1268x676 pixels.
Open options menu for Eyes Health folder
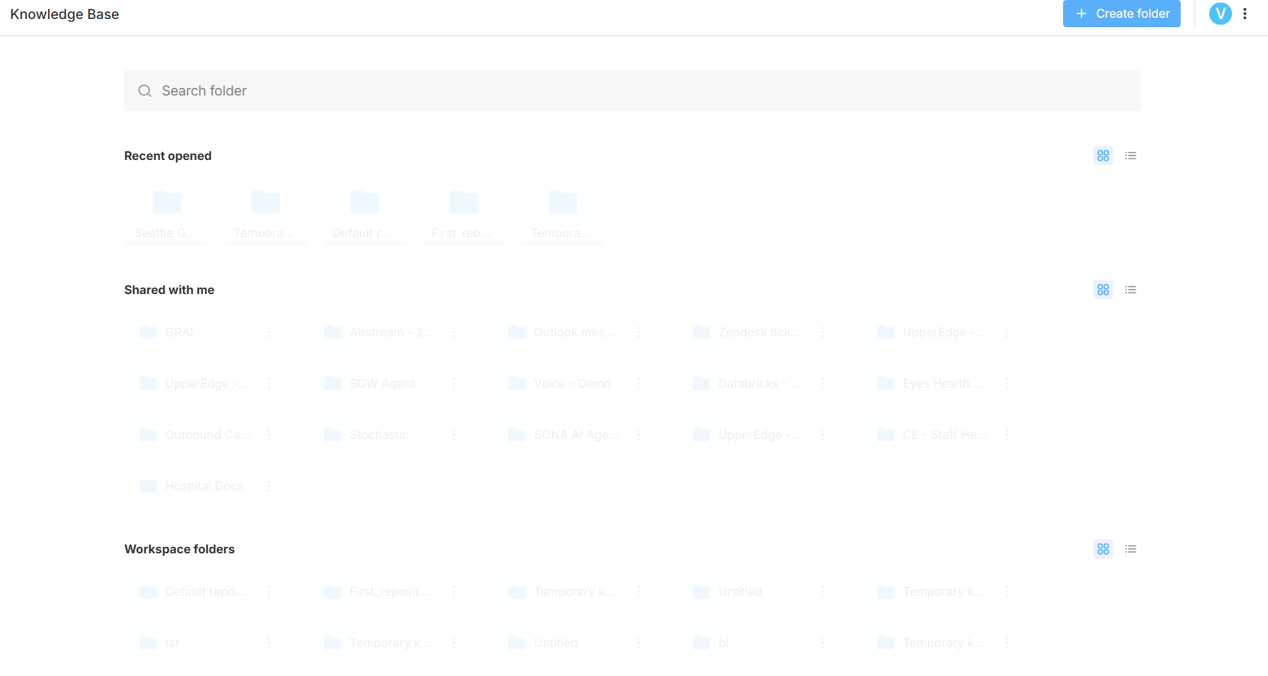(x=1007, y=384)
